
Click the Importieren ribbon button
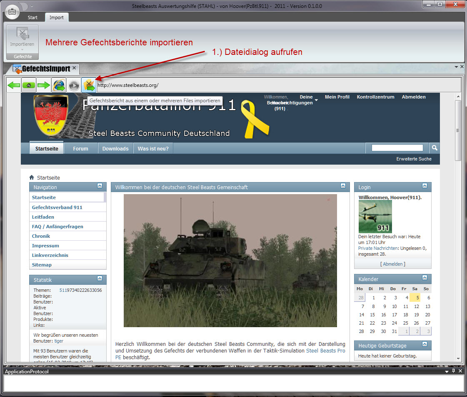pyautogui.click(x=22, y=39)
